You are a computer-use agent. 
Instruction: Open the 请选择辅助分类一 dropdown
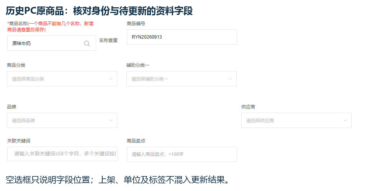tap(182, 79)
